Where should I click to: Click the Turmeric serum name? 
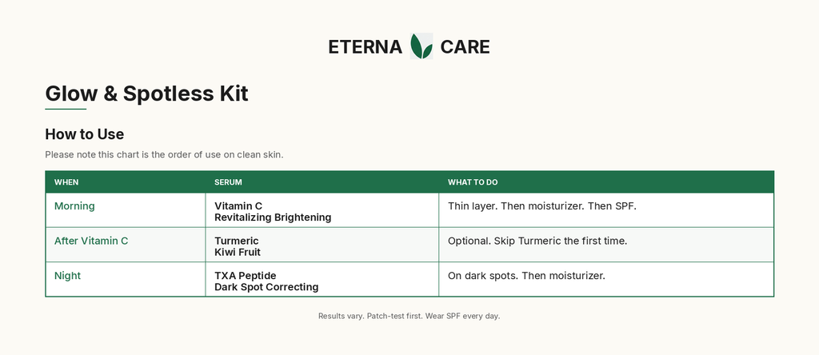236,241
